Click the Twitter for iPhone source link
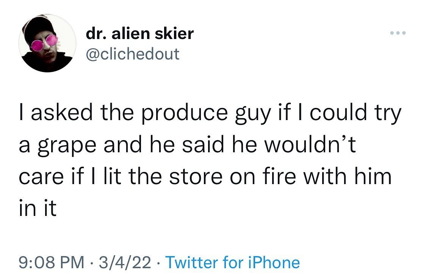The image size is (426, 275). [x=233, y=262]
